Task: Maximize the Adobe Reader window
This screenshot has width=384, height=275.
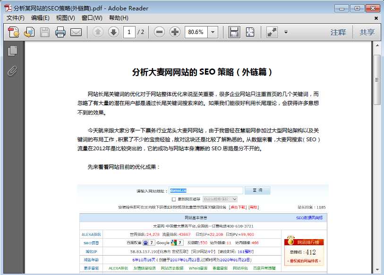Action: [357, 9]
